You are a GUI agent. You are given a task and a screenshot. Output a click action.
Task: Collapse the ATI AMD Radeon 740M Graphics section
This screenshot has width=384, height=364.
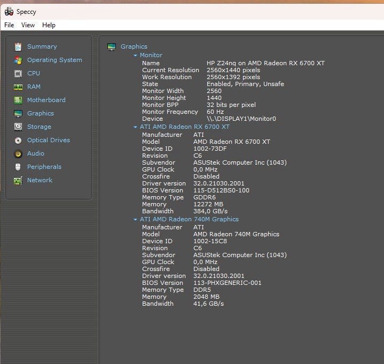(x=136, y=220)
